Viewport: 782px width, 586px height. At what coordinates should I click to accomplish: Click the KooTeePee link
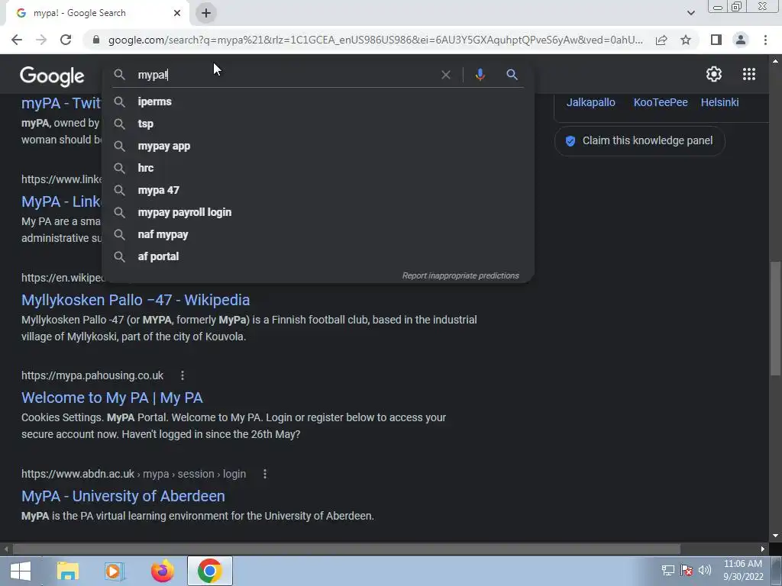point(661,102)
